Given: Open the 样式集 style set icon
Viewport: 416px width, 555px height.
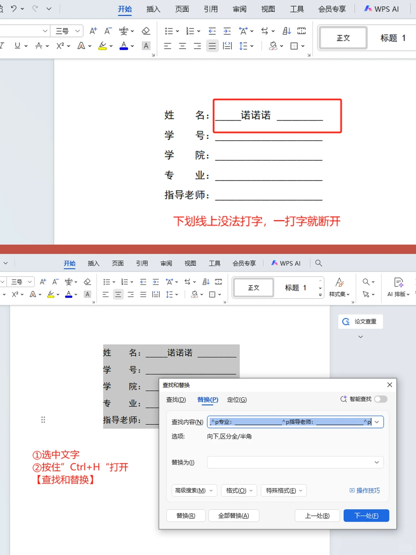Looking at the screenshot, I should tap(339, 283).
